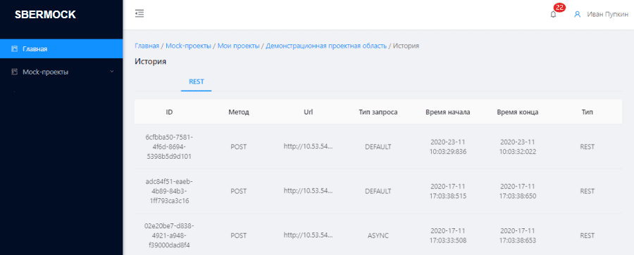Click POST in the 6cfbba50 row

pyautogui.click(x=239, y=147)
